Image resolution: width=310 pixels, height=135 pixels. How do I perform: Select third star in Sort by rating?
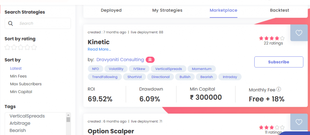[x=21, y=47]
